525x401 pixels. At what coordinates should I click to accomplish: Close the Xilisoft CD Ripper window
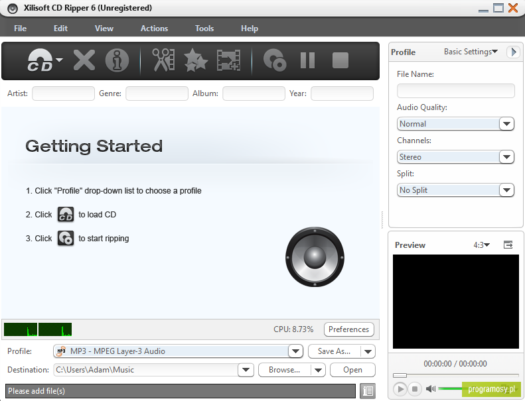513,8
